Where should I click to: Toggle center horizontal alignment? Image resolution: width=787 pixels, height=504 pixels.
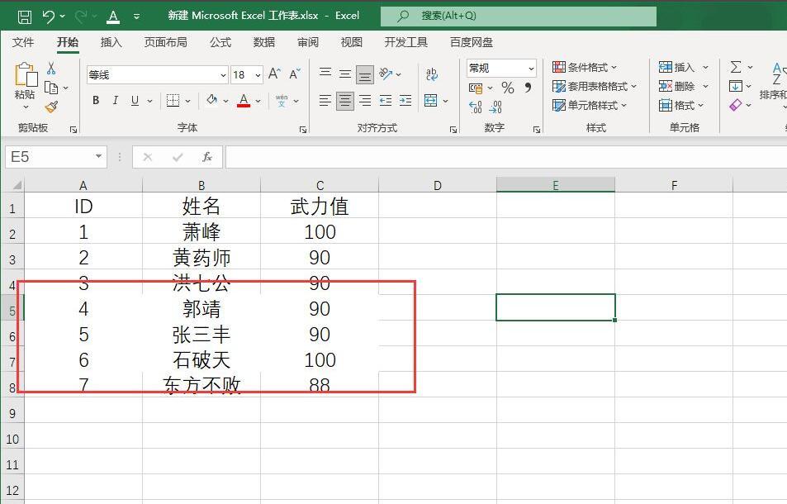(x=345, y=101)
